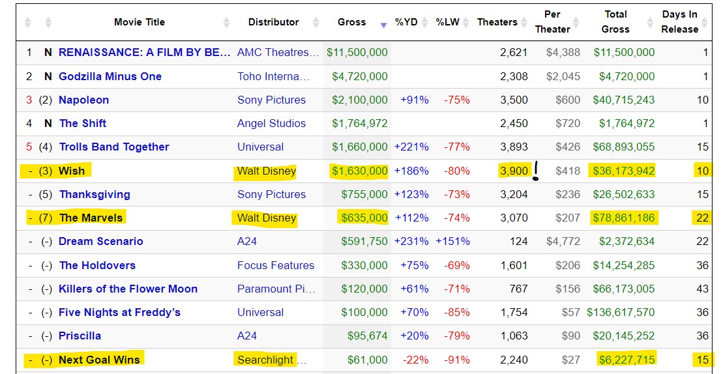
Task: Open Killers of the Flower Moon link
Action: tap(128, 289)
